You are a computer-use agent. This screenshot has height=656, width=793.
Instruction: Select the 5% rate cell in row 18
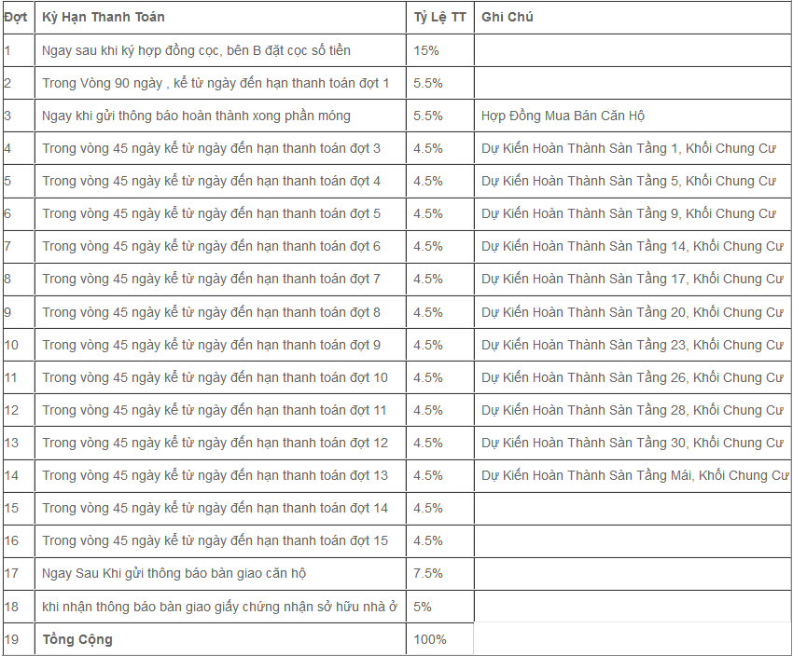[422, 607]
